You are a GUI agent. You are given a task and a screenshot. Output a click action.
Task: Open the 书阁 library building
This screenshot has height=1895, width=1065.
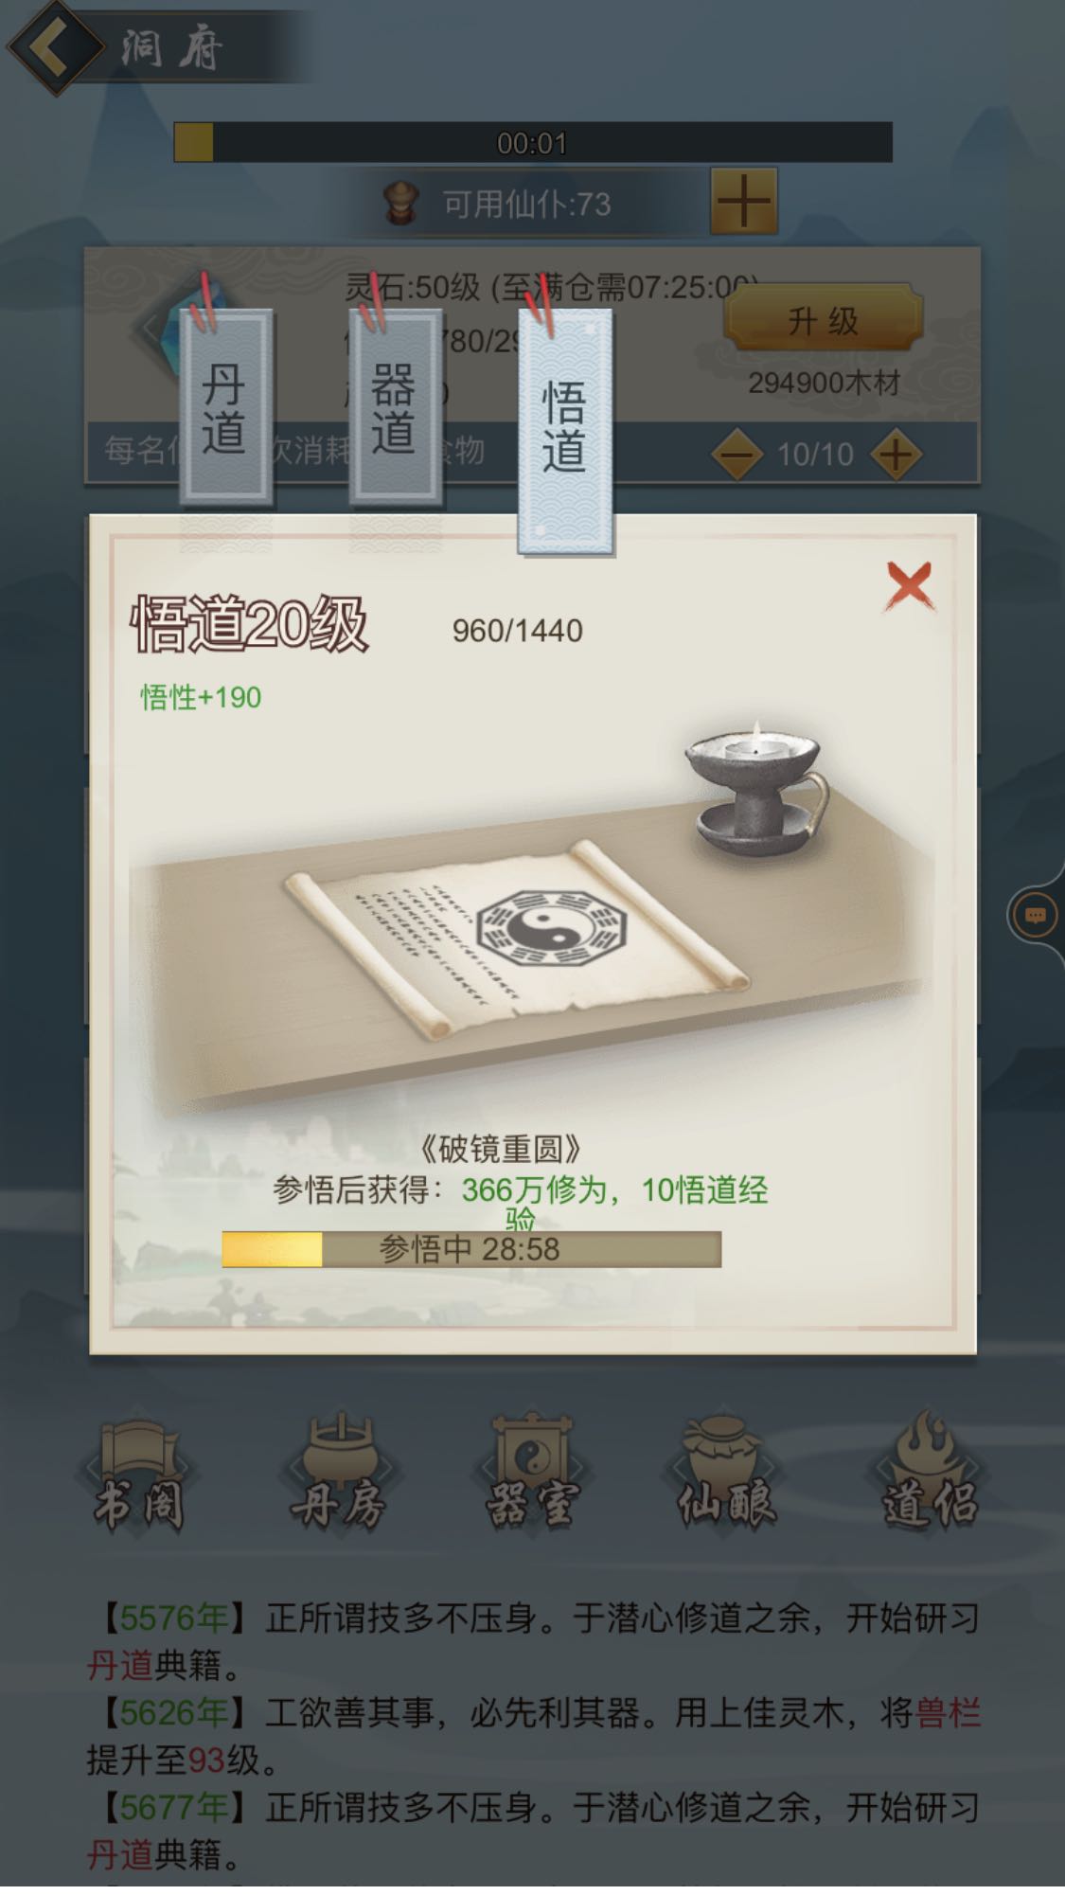(x=138, y=1476)
